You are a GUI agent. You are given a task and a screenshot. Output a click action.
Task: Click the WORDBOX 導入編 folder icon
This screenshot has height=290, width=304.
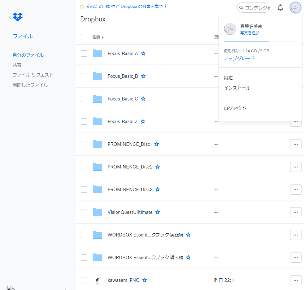click(97, 258)
